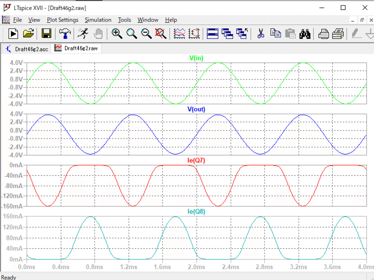Open the Plot Settings menu
374x280 pixels.
pyautogui.click(x=63, y=20)
